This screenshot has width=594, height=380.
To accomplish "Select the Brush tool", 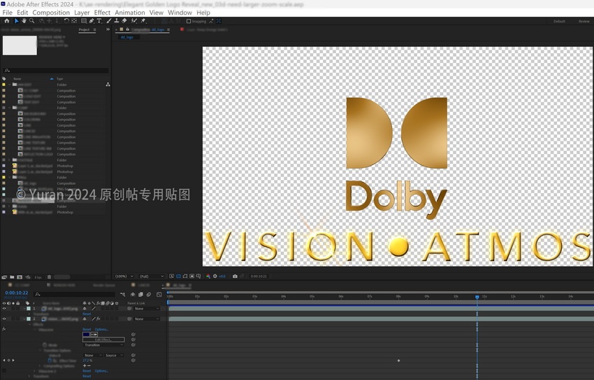I will pos(109,21).
